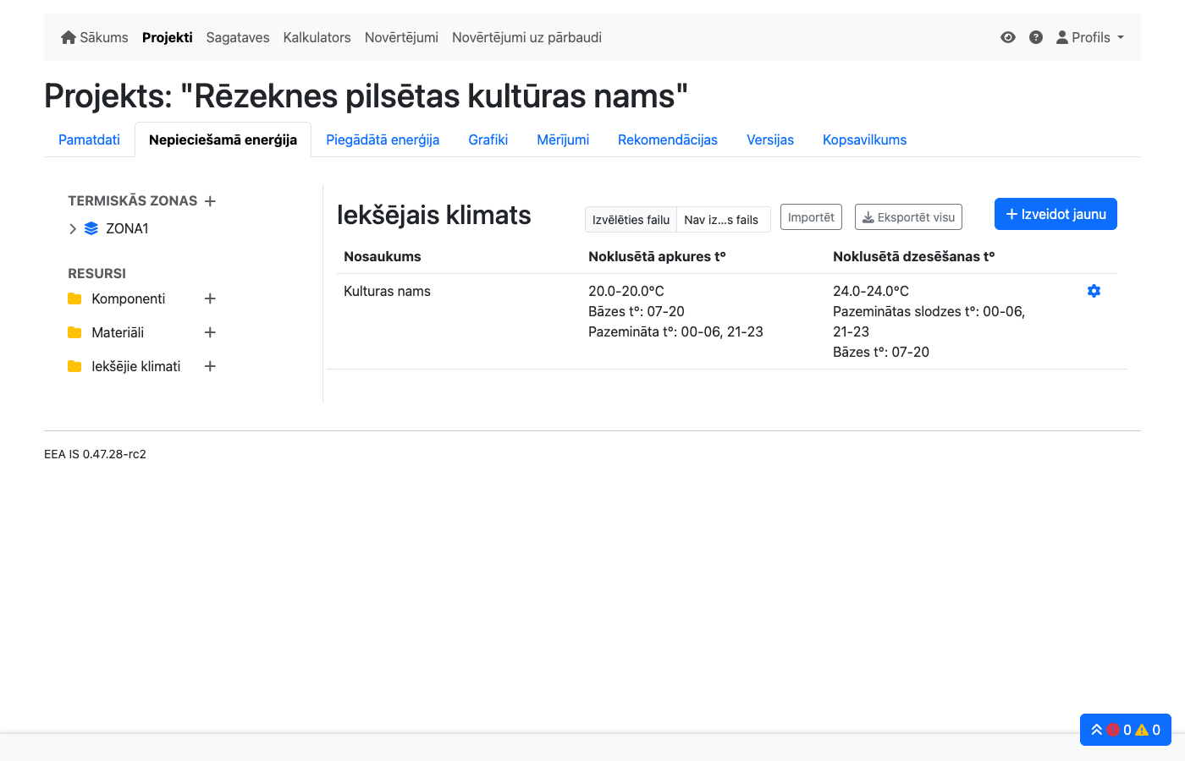Click the Izveidot jaunu button
Image resolution: width=1185 pixels, height=761 pixels.
click(x=1055, y=214)
